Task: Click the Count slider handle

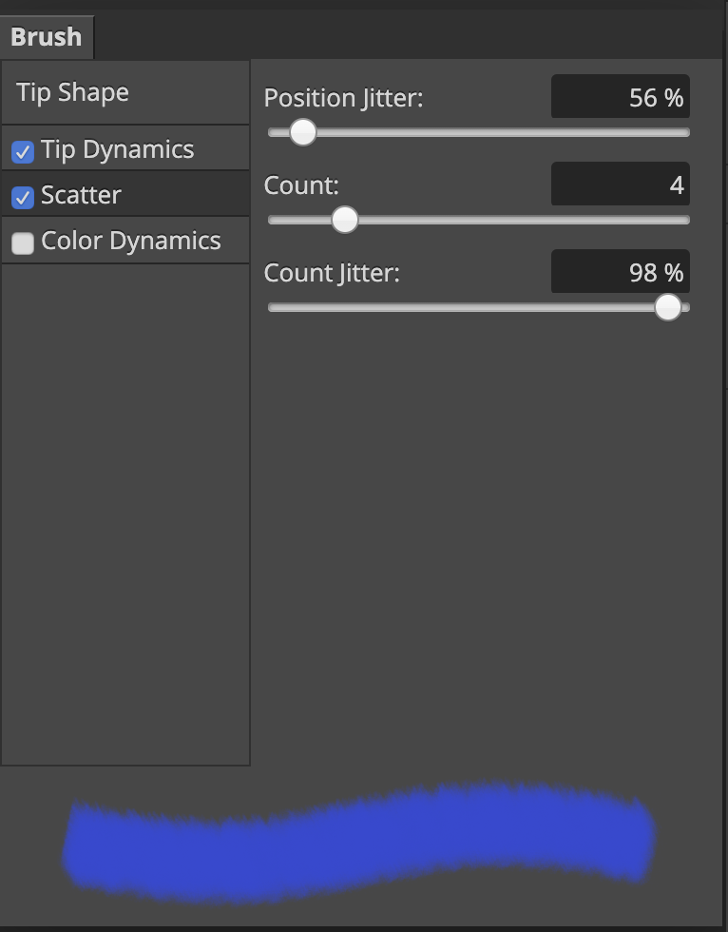Action: 344,220
